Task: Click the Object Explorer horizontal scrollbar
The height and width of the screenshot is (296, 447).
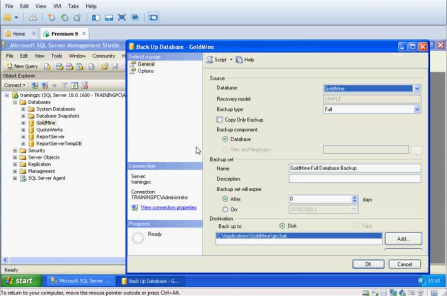Action: pos(63,260)
